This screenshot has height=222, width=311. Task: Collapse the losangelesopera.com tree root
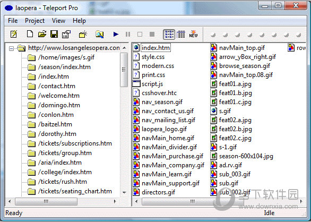click(x=12, y=48)
